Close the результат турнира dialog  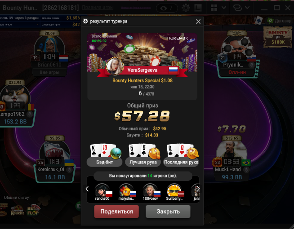[198, 22]
